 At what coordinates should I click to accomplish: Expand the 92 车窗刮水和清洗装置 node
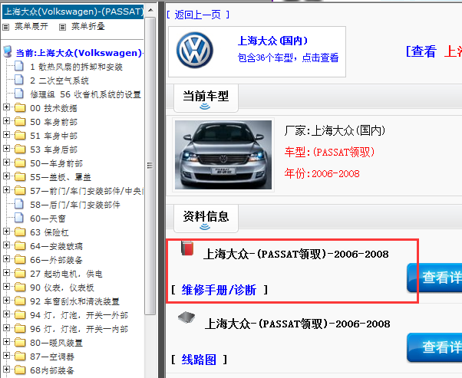(6, 300)
